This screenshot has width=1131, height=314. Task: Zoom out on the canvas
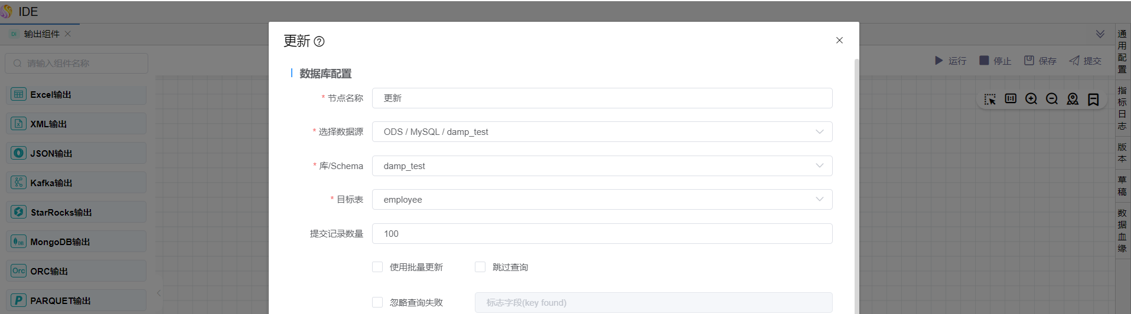coord(1052,99)
